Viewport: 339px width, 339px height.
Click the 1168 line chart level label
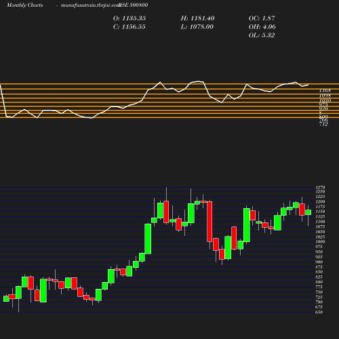325,91
